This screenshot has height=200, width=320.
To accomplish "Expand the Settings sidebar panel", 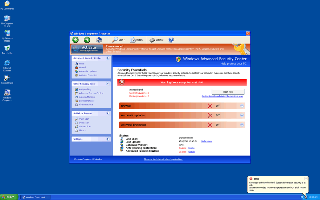I will point(108,139).
